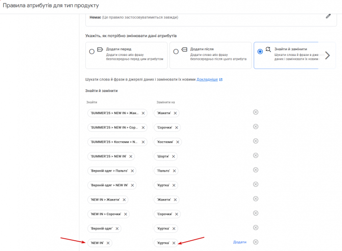Remove the 'Куртка' chip in last row
The image size is (342, 251).
pyautogui.click(x=174, y=243)
